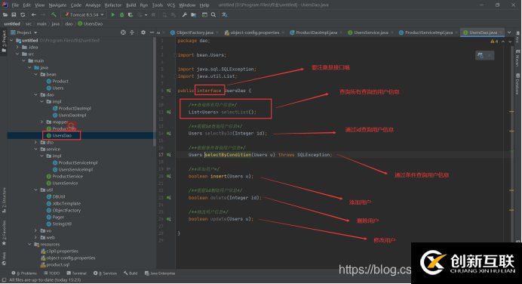Image resolution: width=522 pixels, height=284 pixels.
Task: Click the Search Everywhere magnifier icon
Action: click(213, 14)
